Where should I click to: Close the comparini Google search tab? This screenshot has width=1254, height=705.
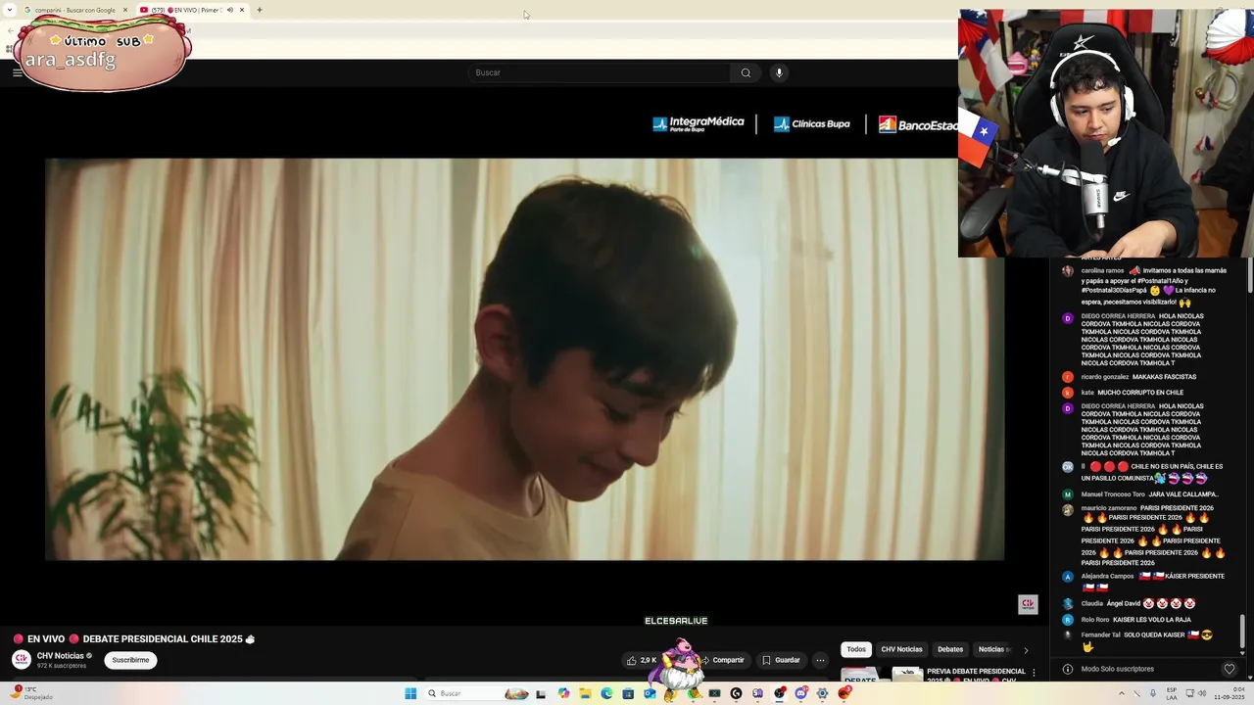click(x=125, y=10)
